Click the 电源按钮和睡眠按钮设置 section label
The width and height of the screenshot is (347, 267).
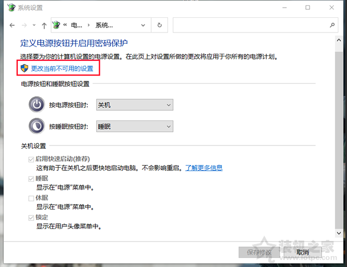55,84
